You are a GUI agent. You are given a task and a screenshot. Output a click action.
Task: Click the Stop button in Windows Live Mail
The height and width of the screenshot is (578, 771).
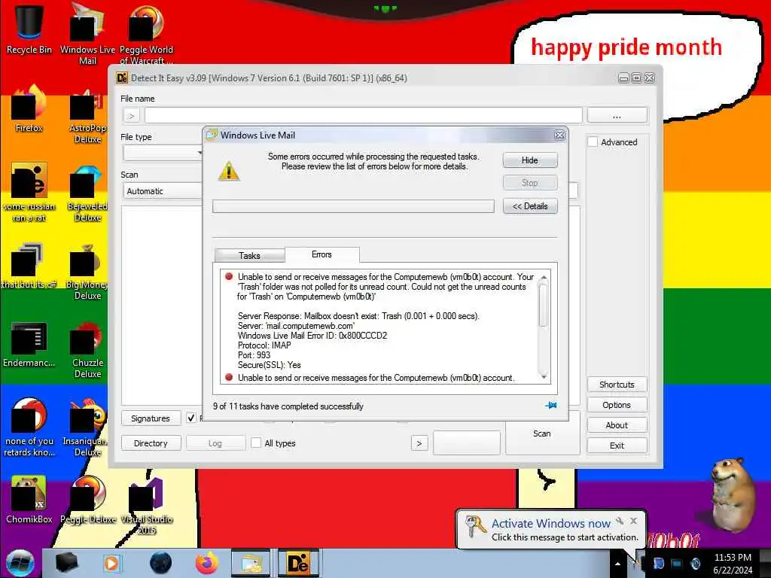pyautogui.click(x=530, y=182)
